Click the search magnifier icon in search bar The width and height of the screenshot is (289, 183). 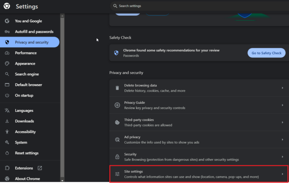coord(115,6)
